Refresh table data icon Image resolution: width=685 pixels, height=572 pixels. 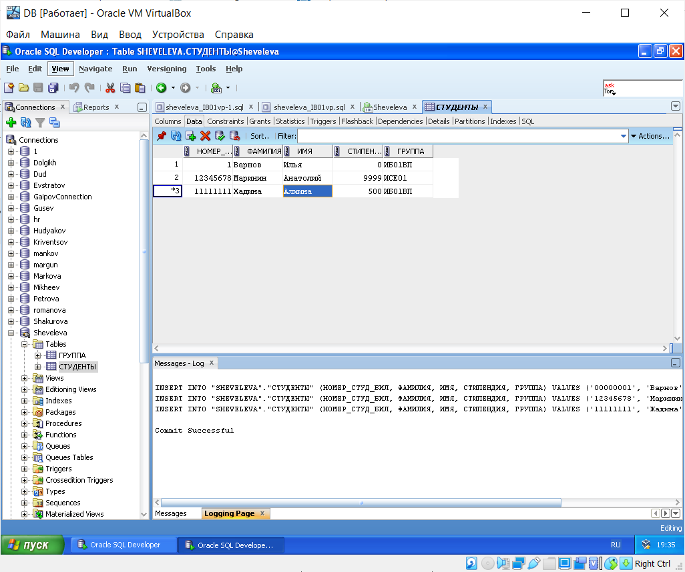176,136
